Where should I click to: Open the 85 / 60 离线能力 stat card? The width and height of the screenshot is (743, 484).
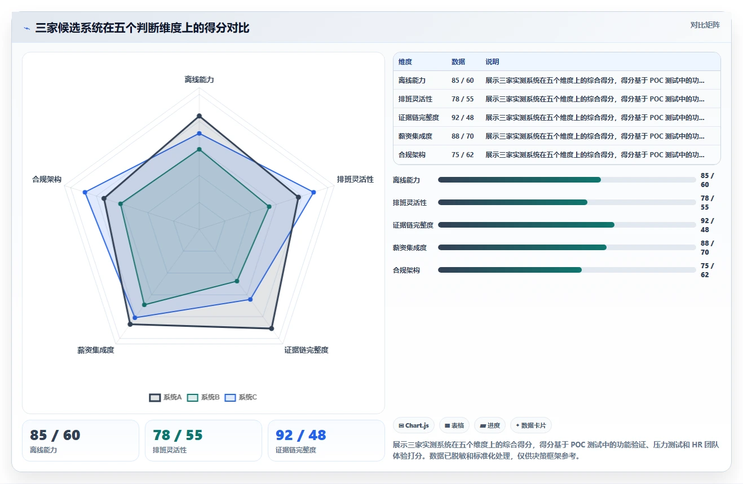(81, 441)
